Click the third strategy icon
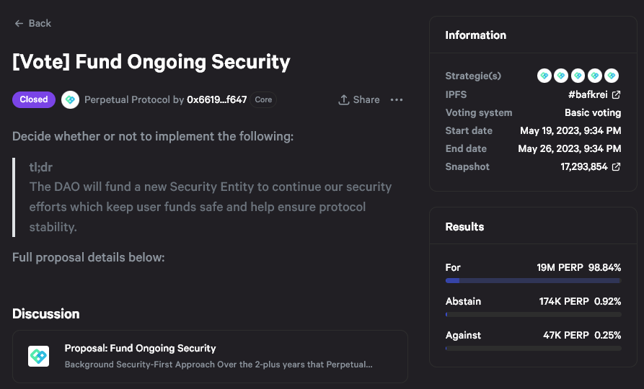The image size is (644, 389). coord(578,76)
